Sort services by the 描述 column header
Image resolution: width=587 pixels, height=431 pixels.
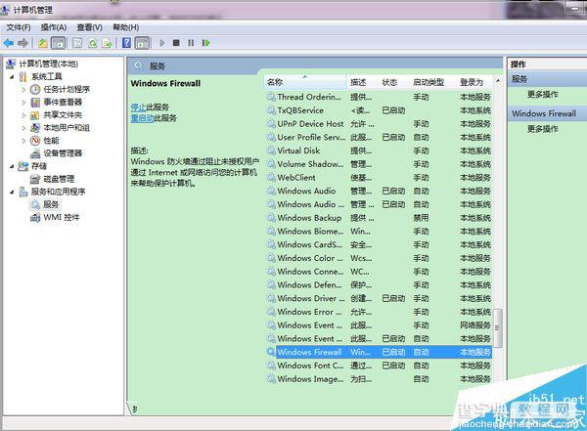coord(363,82)
